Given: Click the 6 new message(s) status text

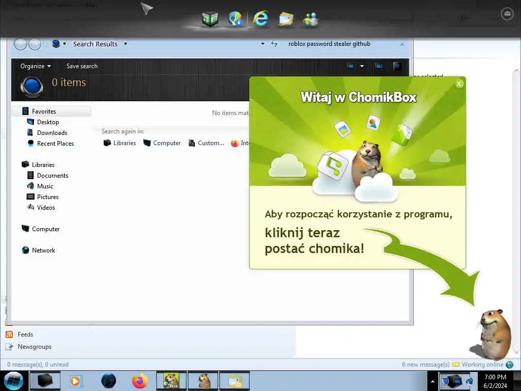Looking at the screenshot, I should tap(426, 365).
